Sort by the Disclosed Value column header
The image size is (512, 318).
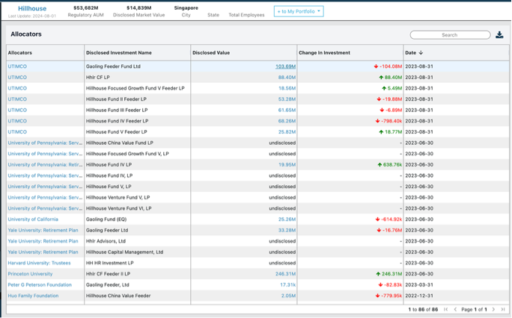(x=211, y=53)
